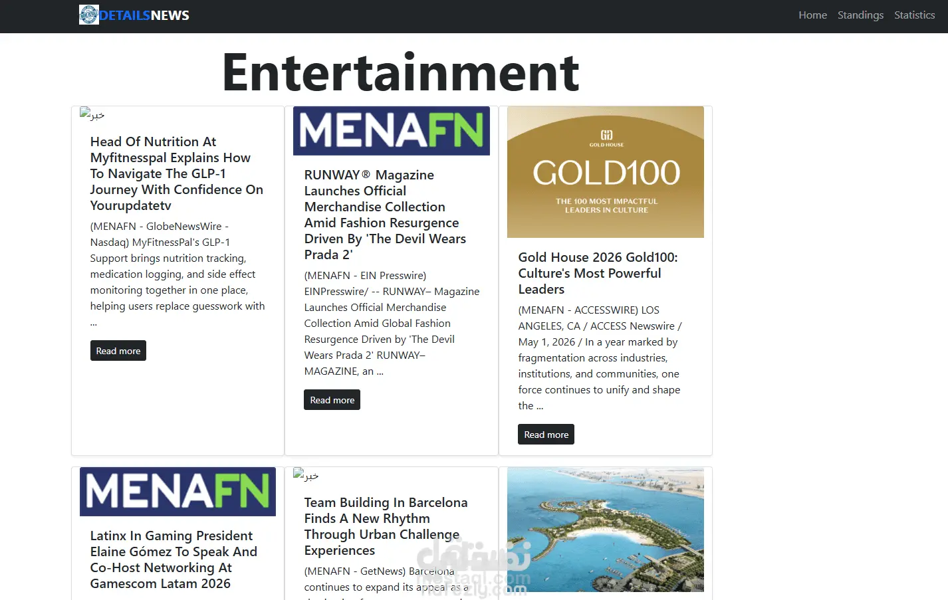Click Read more on MyFitnessPal GLP-1 article
This screenshot has height=600, width=948.
coord(118,351)
